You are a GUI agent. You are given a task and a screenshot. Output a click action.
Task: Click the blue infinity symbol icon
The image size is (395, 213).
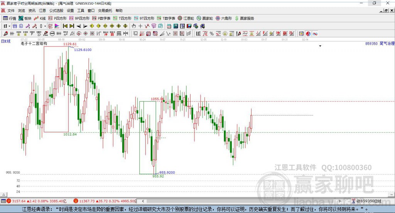(315, 34)
